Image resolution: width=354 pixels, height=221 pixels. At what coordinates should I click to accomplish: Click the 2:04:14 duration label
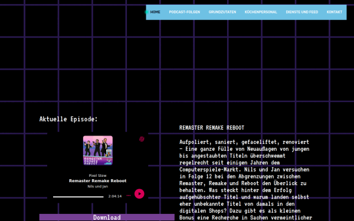pos(115,196)
